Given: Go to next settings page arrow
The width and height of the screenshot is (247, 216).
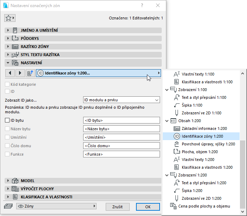Looking at the screenshot, I should coord(20,73).
